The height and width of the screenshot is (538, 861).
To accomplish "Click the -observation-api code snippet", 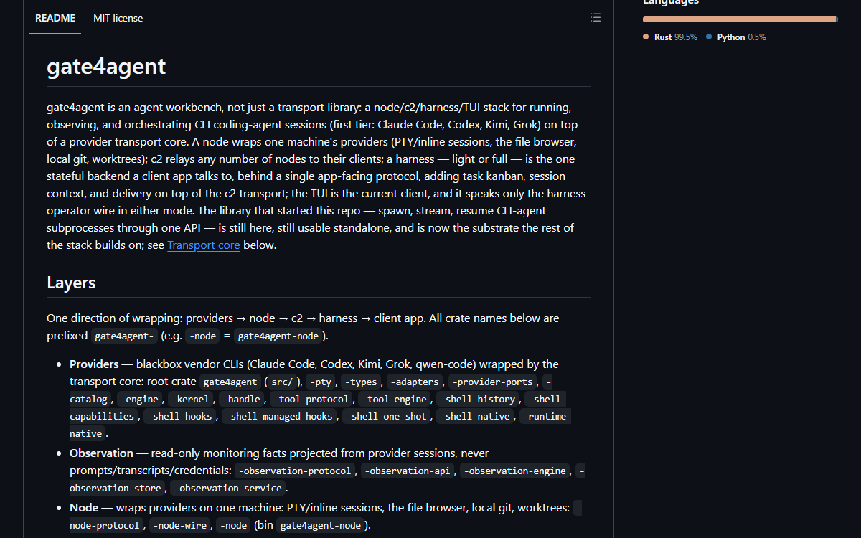I will click(x=408, y=471).
